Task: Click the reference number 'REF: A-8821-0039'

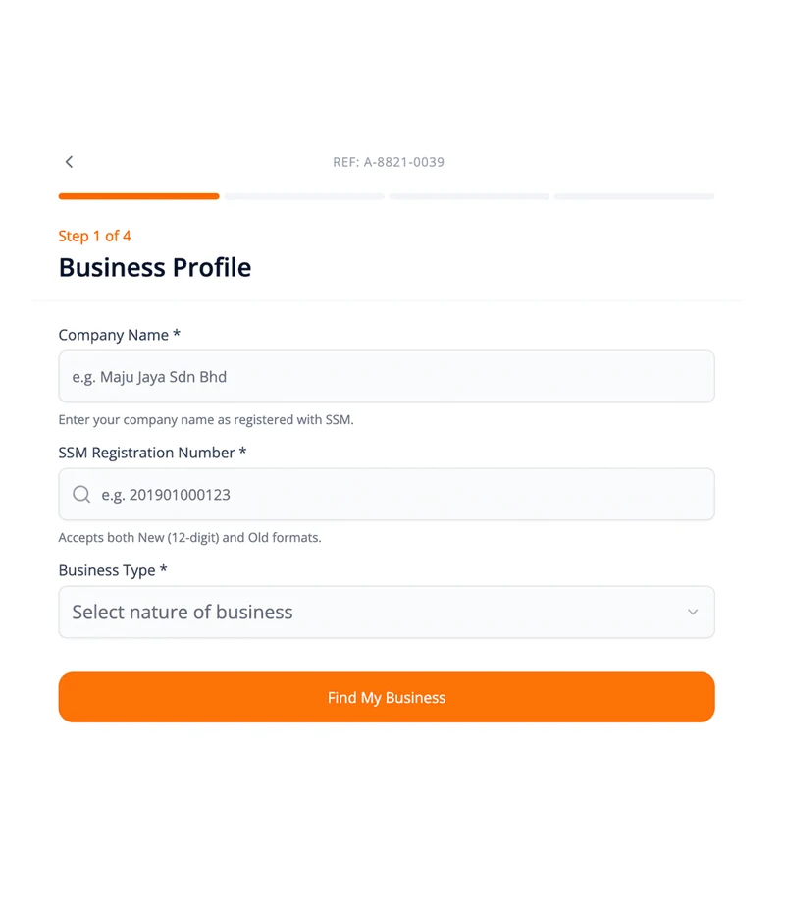Action: 390,161
